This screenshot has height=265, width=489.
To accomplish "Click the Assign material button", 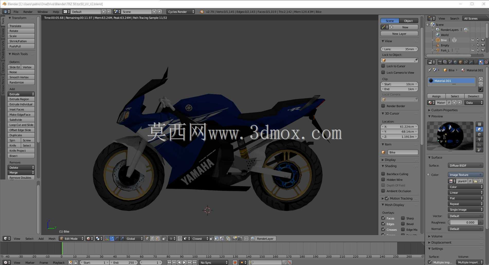I will pos(436,96).
